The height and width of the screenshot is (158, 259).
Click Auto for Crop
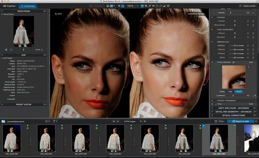(251, 104)
